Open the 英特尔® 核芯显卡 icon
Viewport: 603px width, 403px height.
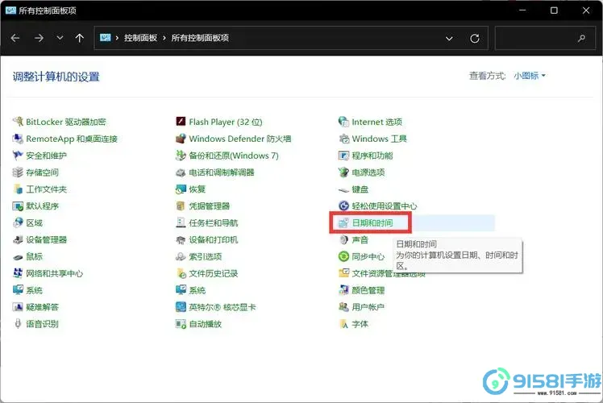tap(181, 307)
